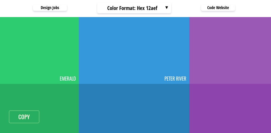Click the dropdown arrow beside Color Format
The image size is (271, 133).
click(x=167, y=8)
